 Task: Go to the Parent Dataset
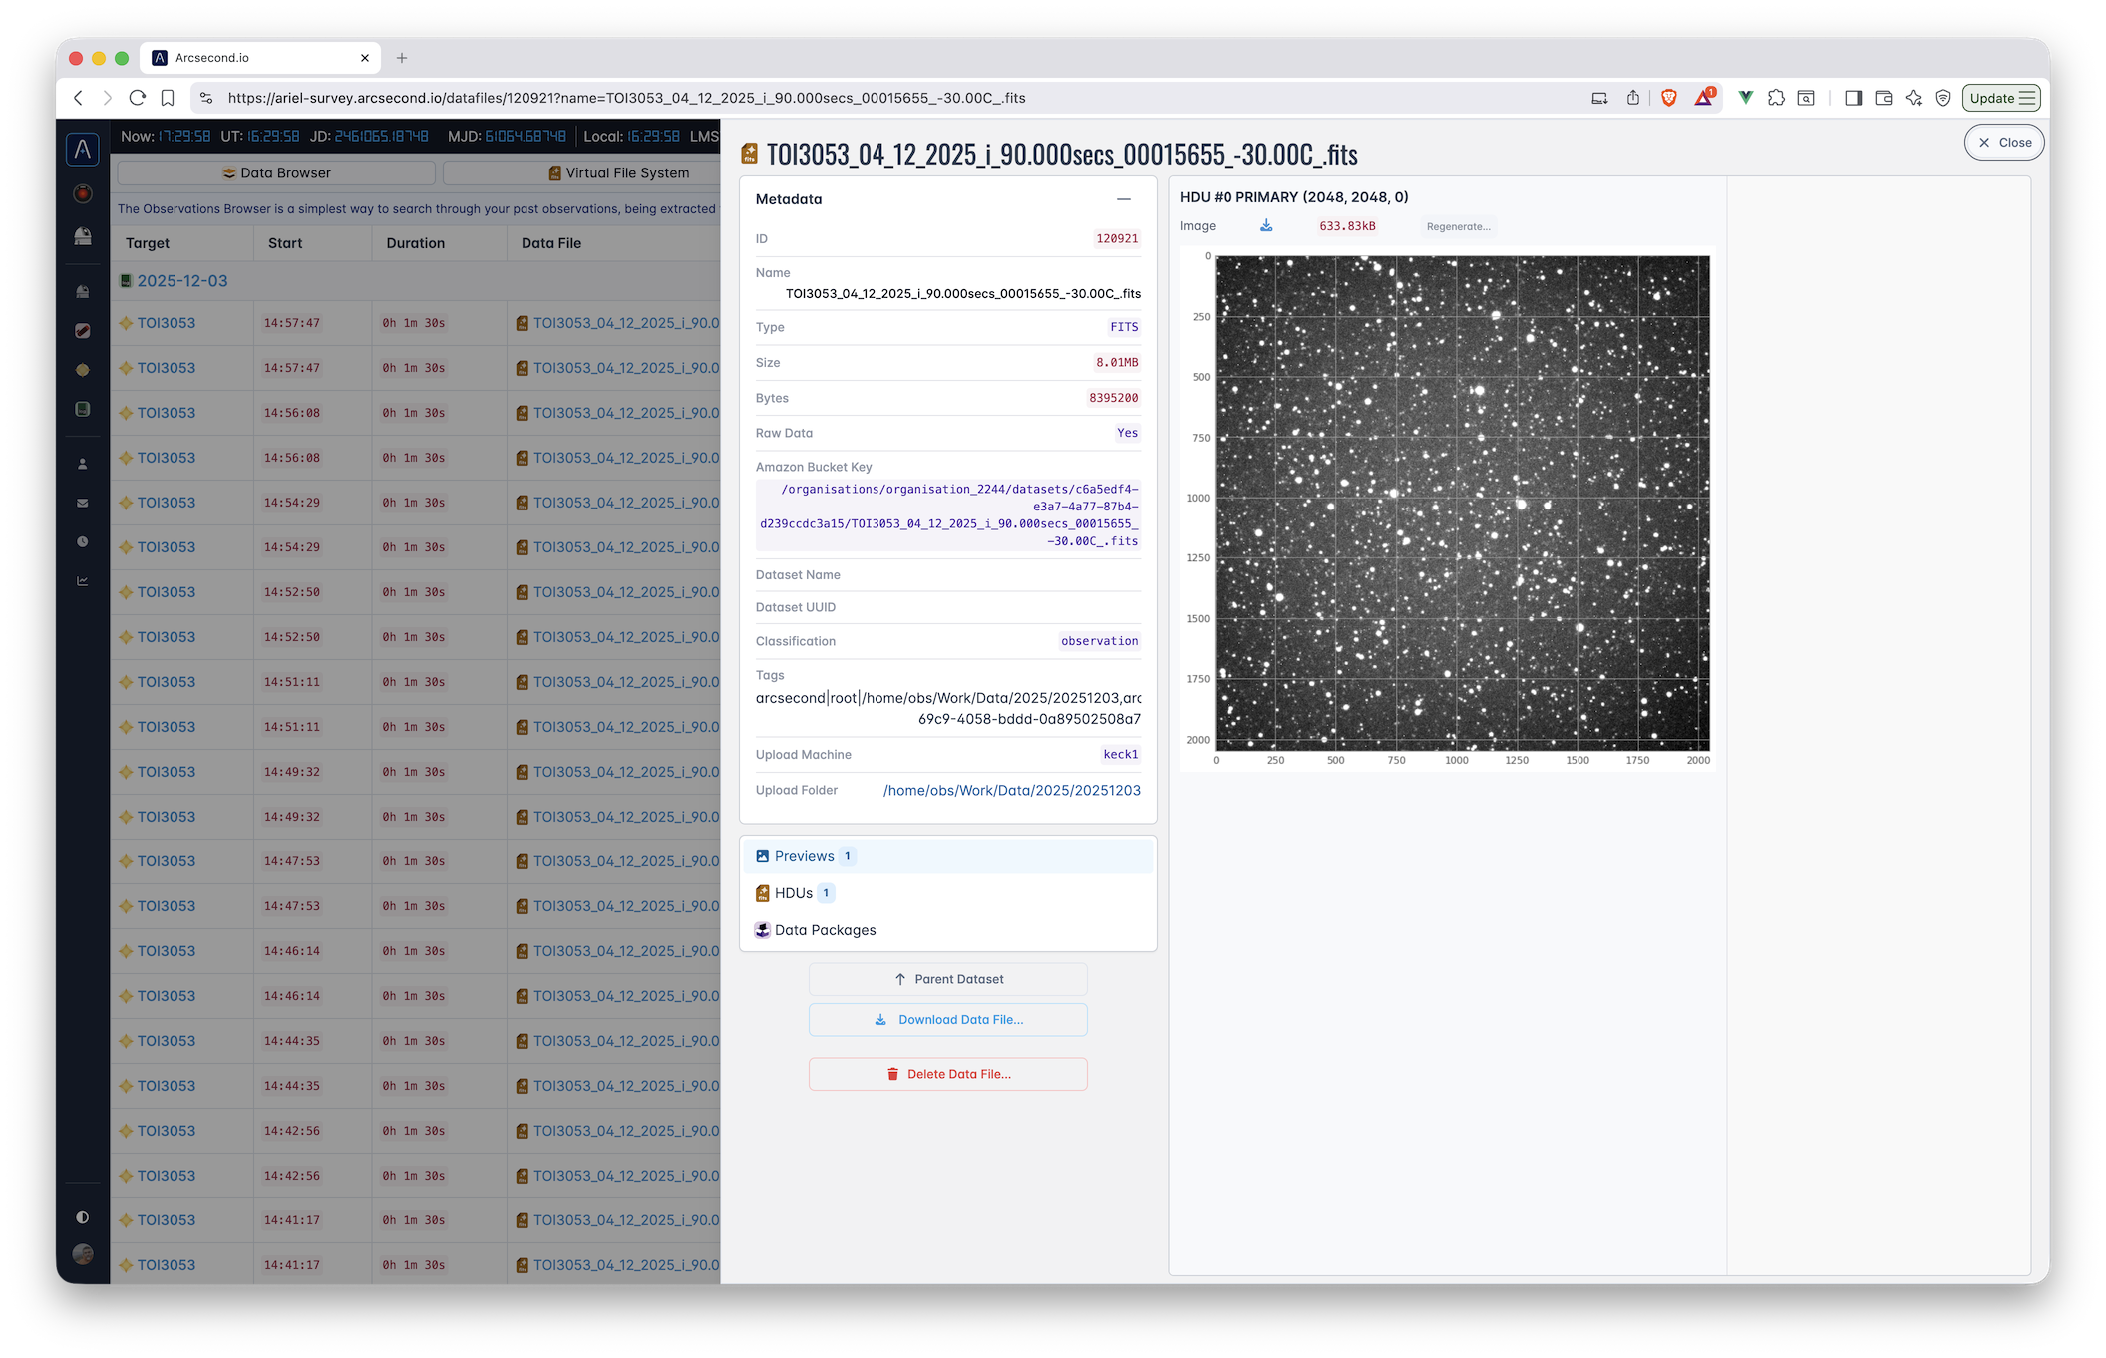point(948,979)
